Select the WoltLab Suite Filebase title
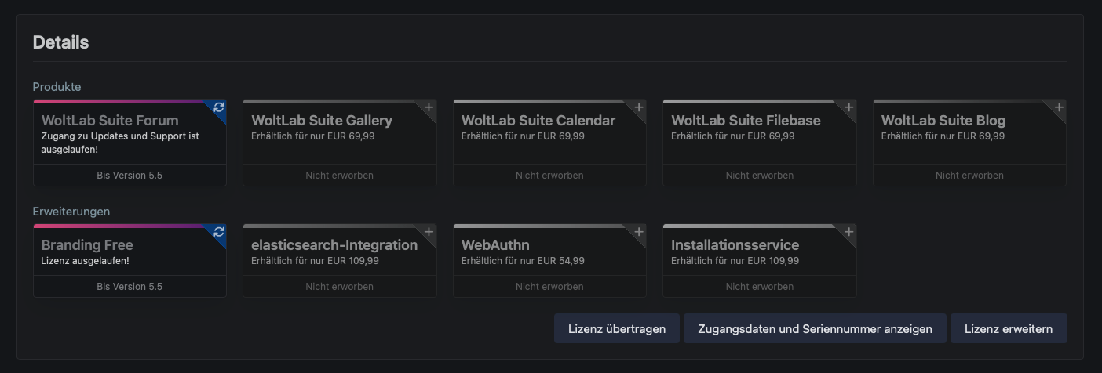Screen dimensions: 1102x373 [x=746, y=121]
